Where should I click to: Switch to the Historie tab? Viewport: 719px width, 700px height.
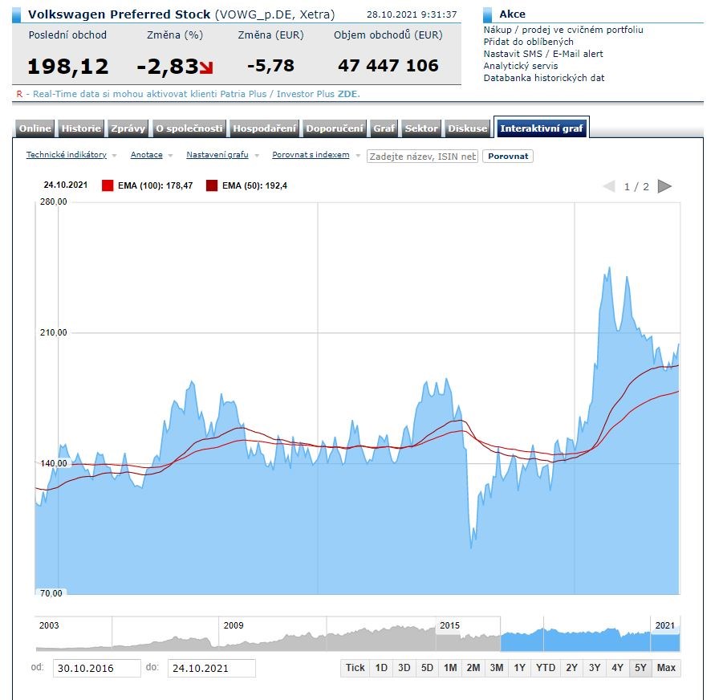82,128
